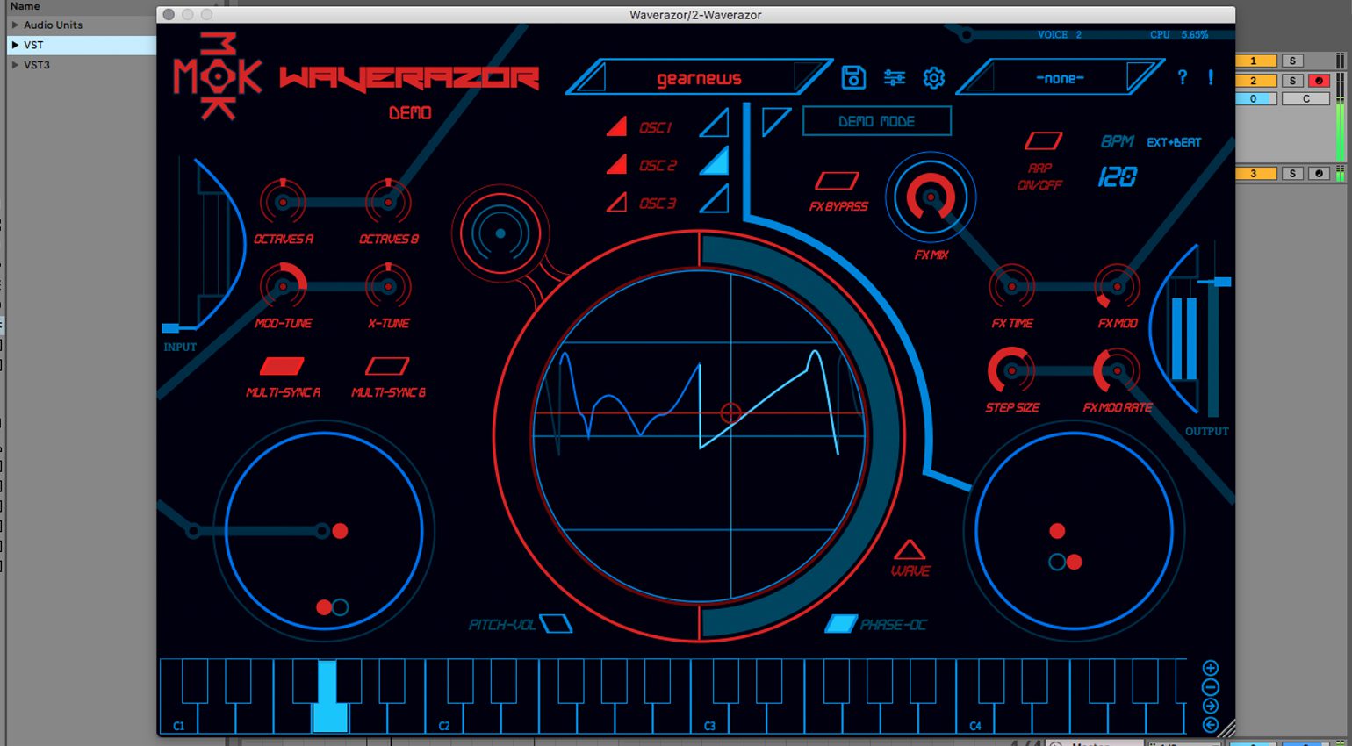
Task: Select the previous preset triangle beside gearnews
Action: (x=594, y=78)
